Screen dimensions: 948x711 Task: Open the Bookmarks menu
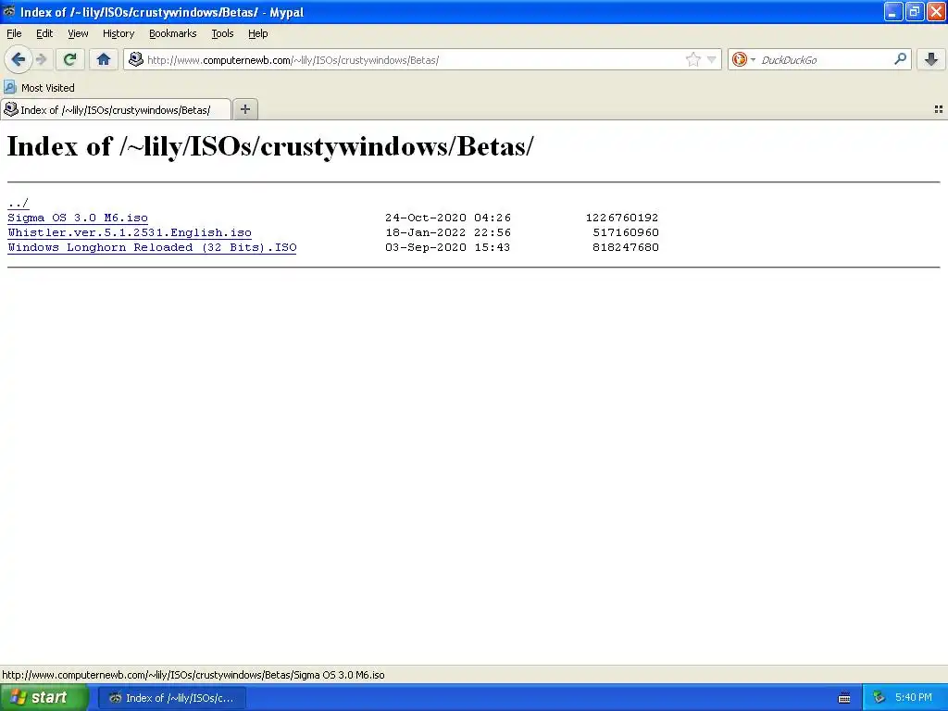point(172,33)
